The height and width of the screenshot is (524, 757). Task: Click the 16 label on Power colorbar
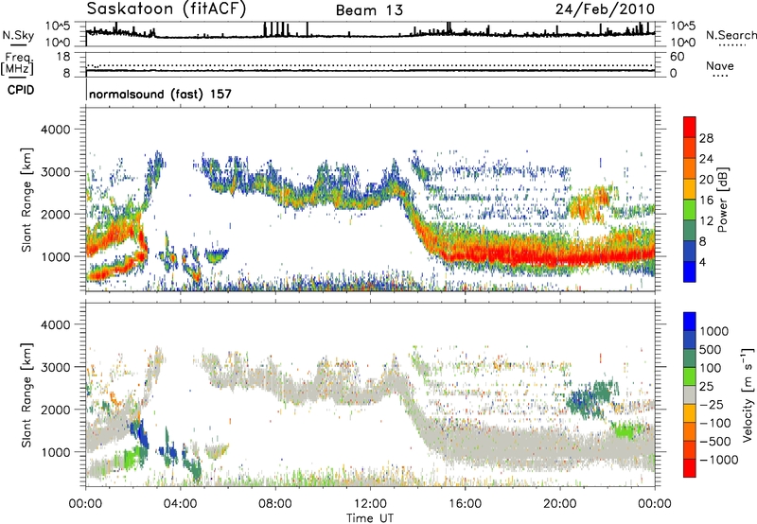(x=706, y=201)
